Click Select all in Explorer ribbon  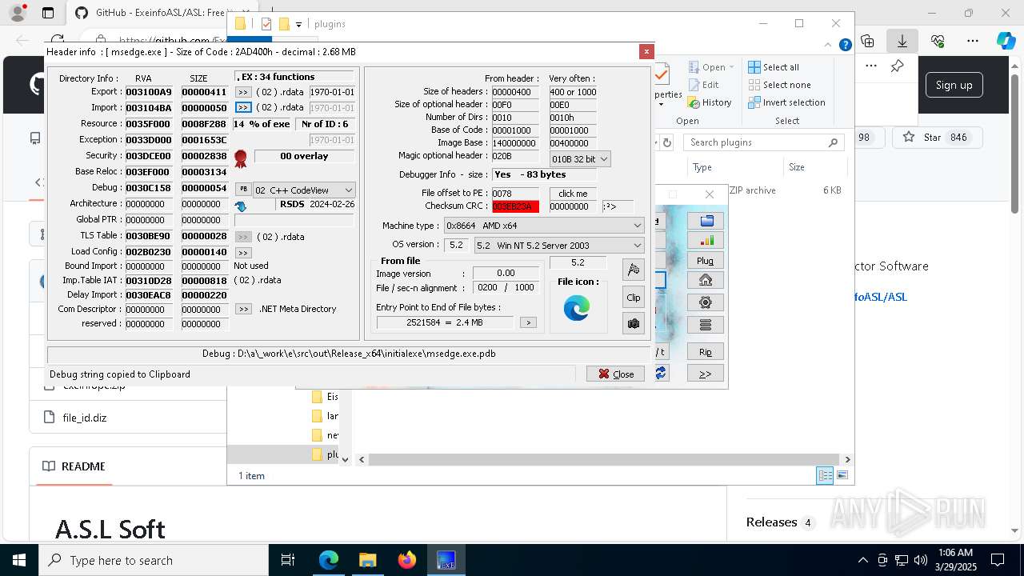774,67
